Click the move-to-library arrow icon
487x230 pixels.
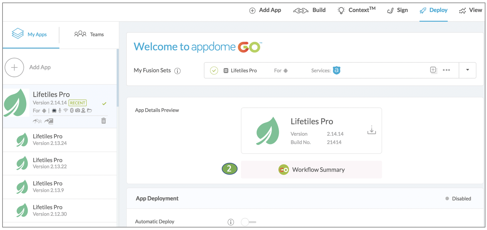tap(49, 121)
